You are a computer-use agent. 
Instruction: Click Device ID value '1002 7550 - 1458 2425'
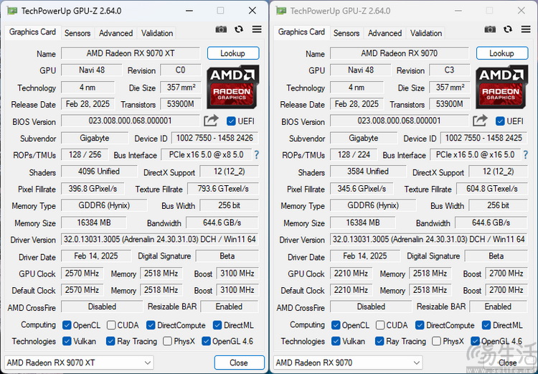coord(483,138)
